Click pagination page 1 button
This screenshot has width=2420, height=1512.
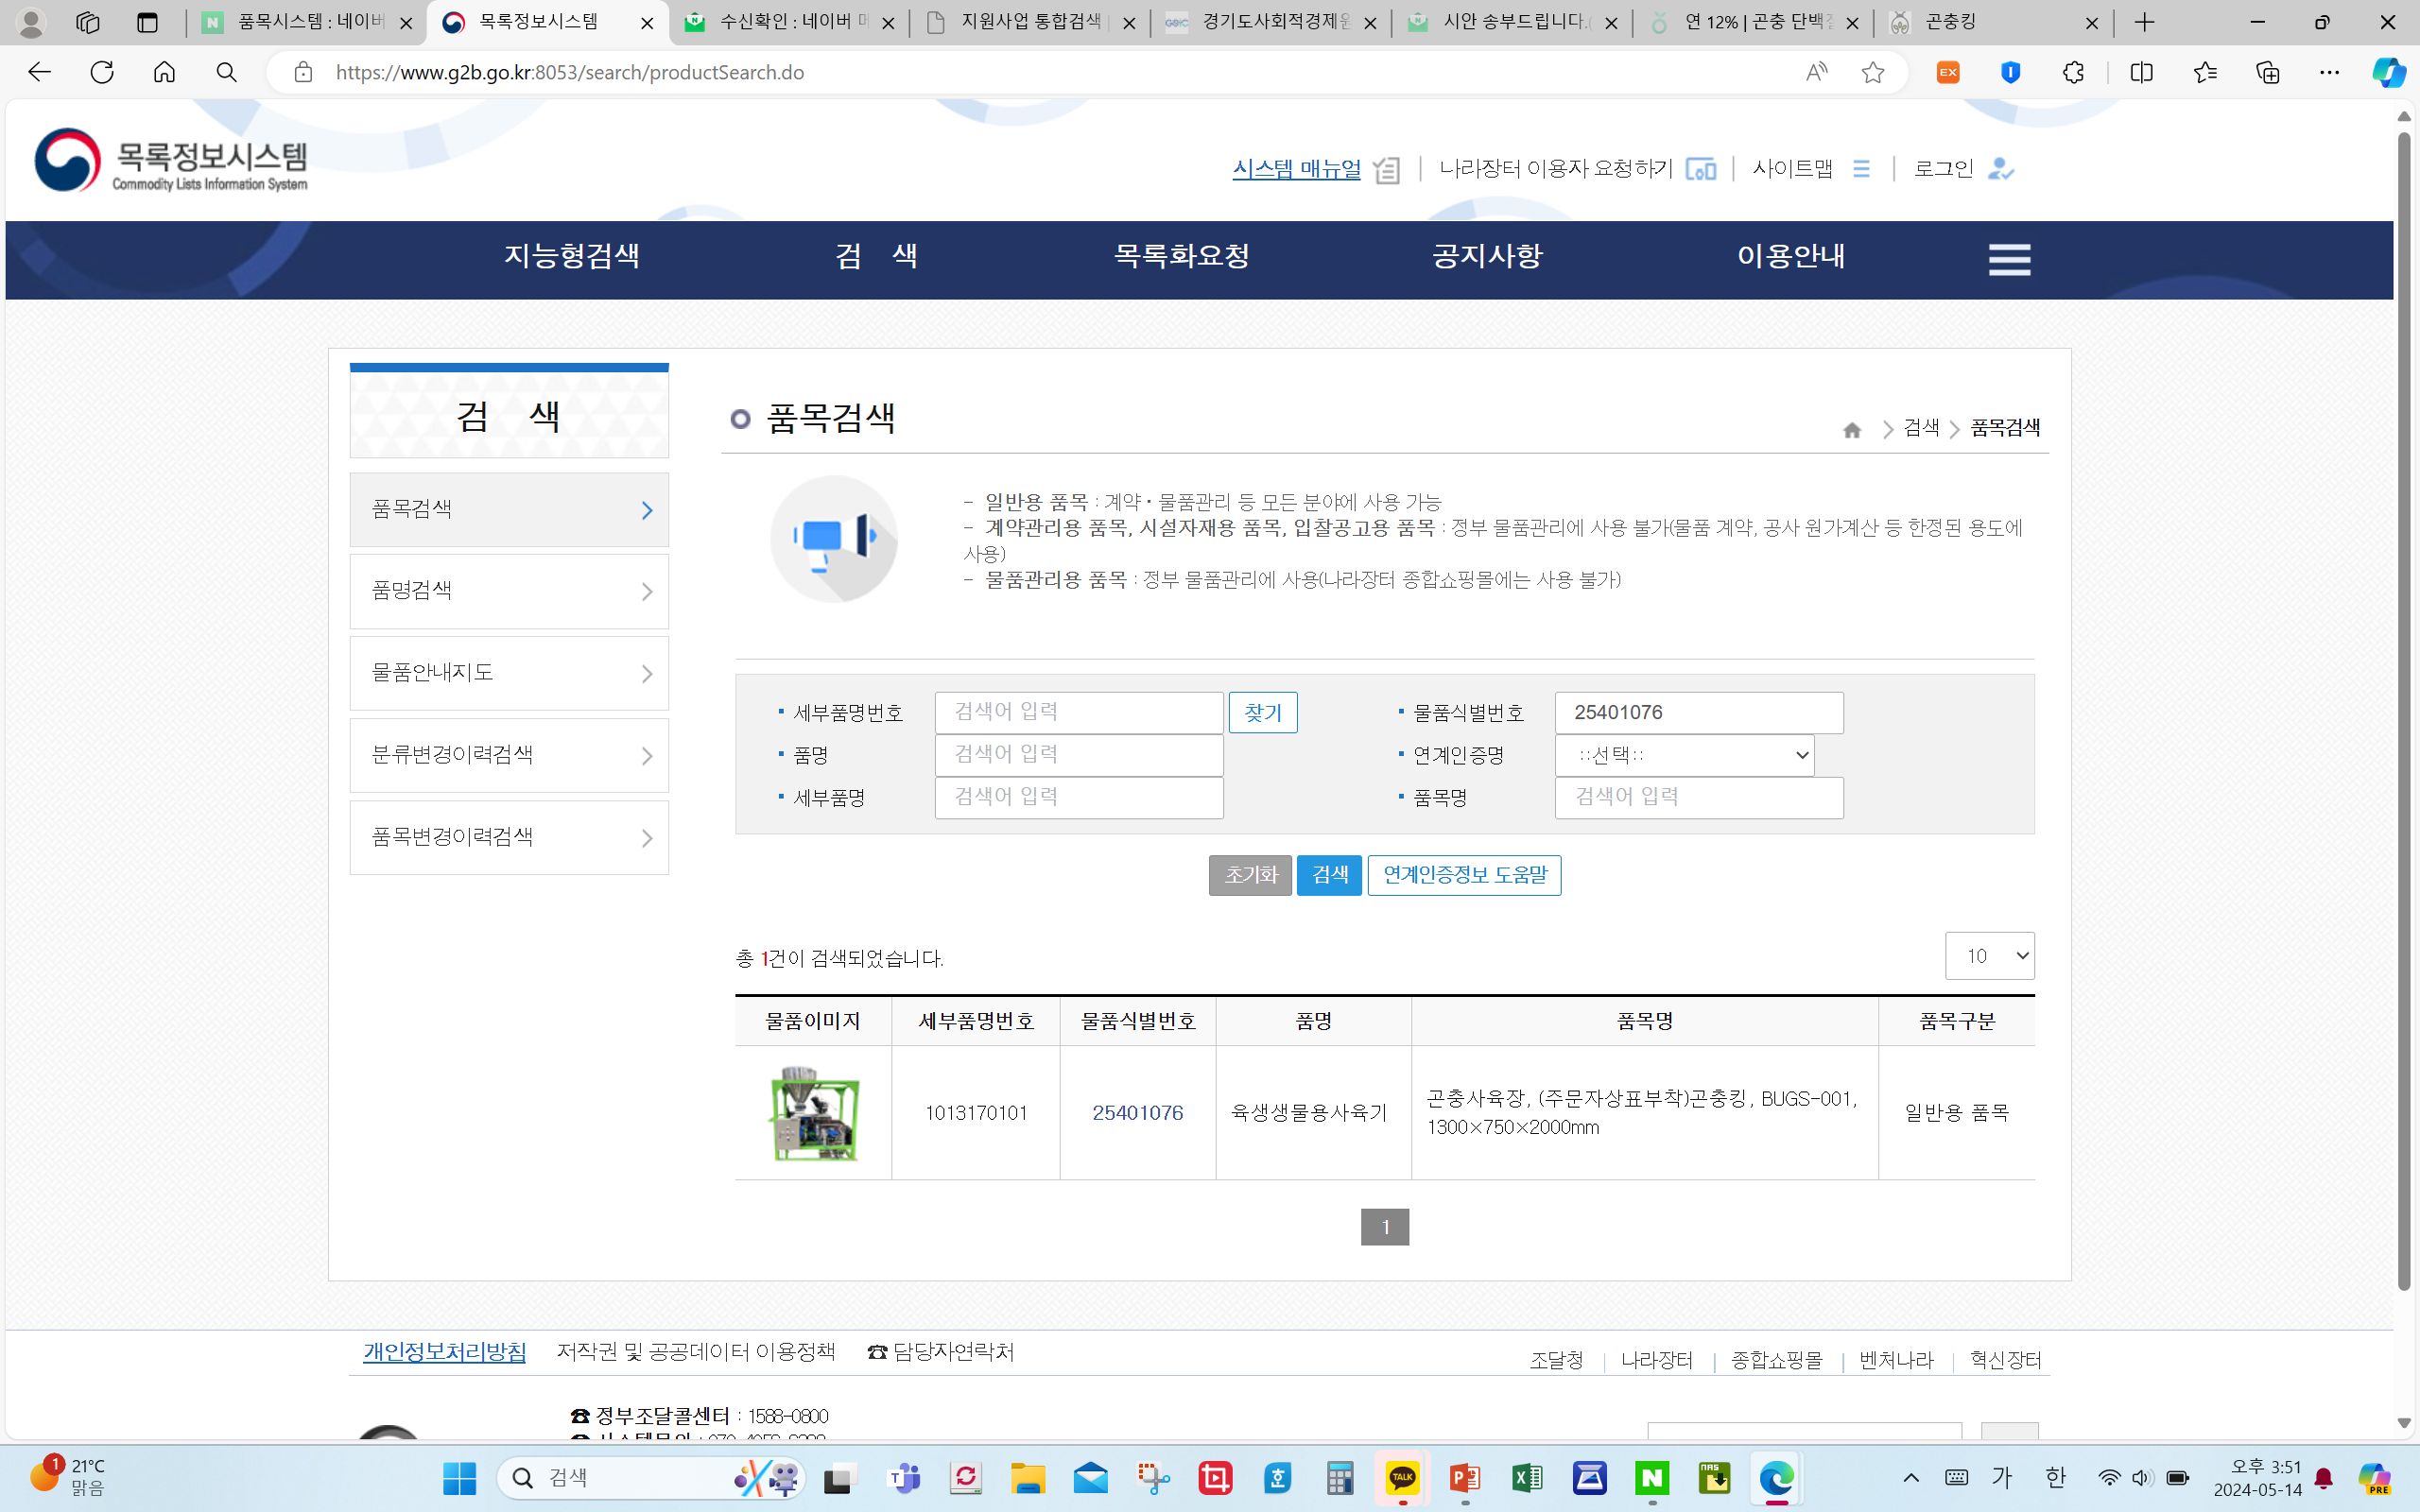tap(1385, 1227)
